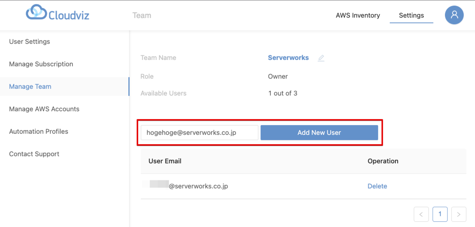This screenshot has width=475, height=227.
Task: Click the User Email column header
Action: (x=165, y=161)
